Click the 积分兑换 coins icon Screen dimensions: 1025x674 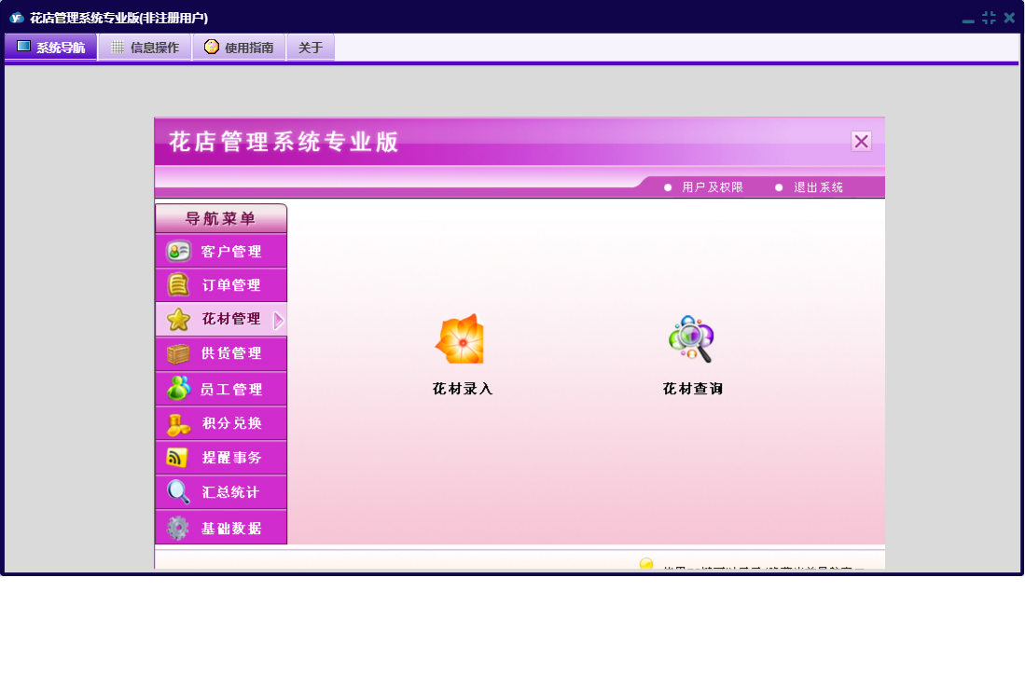click(x=178, y=424)
